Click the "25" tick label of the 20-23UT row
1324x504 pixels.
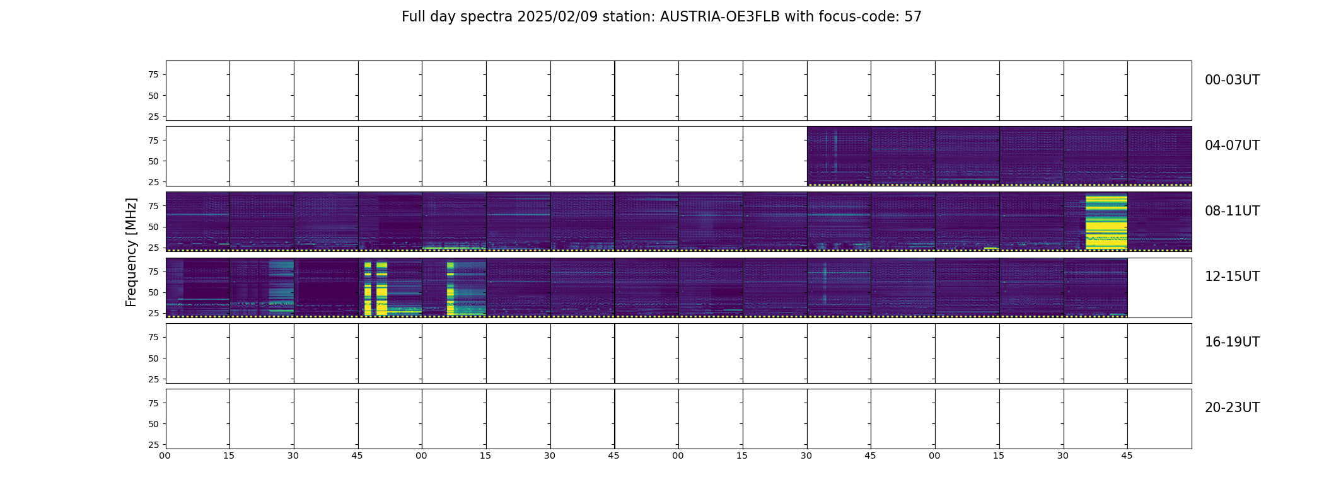[153, 445]
